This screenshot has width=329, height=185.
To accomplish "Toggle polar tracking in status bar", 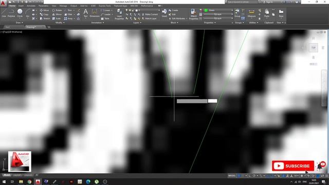I will (254, 176).
